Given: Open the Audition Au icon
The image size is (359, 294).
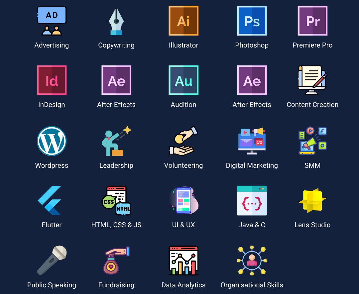Looking at the screenshot, I should point(183,80).
